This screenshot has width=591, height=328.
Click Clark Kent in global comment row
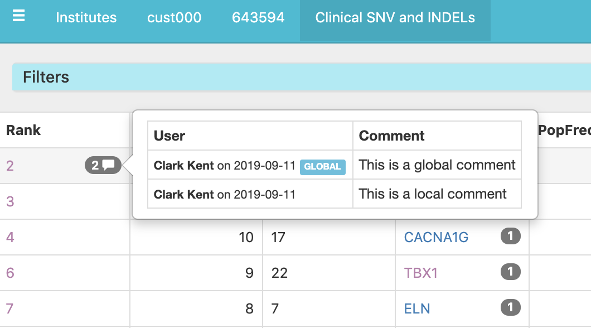(x=183, y=166)
